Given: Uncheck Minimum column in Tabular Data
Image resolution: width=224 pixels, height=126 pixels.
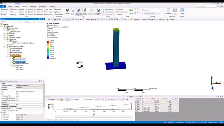Looking at the screenshot, I should click(x=143, y=99).
